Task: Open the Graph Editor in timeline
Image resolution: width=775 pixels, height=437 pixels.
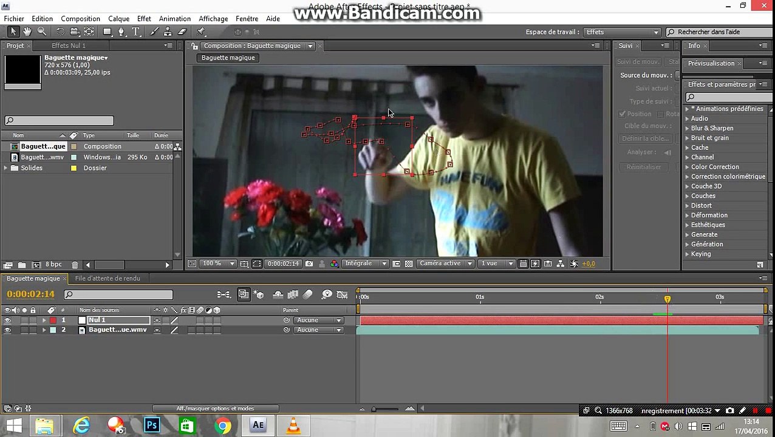Action: coord(342,294)
